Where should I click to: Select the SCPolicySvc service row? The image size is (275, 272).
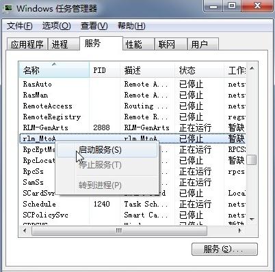[x=133, y=215]
